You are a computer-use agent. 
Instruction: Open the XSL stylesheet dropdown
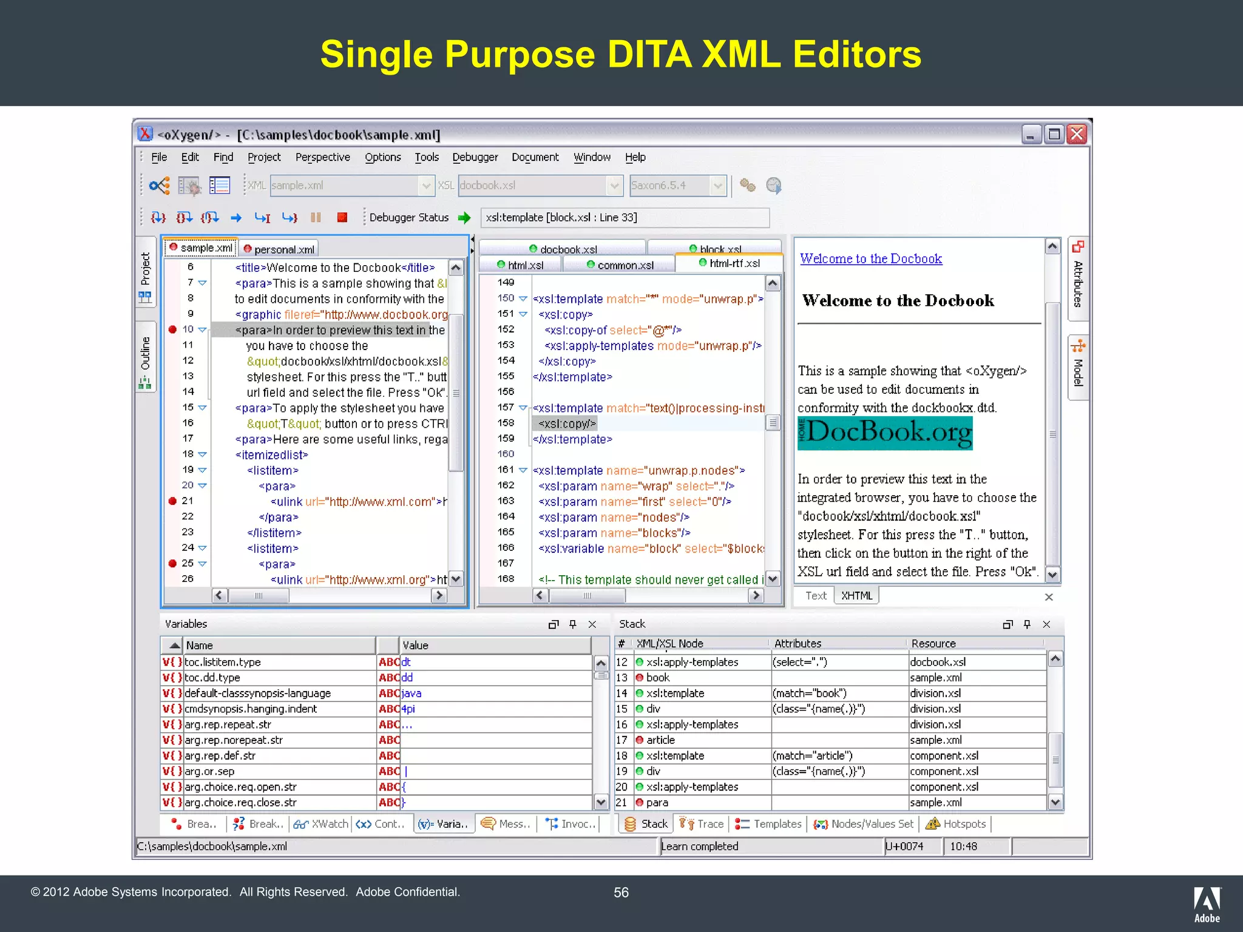pos(615,186)
